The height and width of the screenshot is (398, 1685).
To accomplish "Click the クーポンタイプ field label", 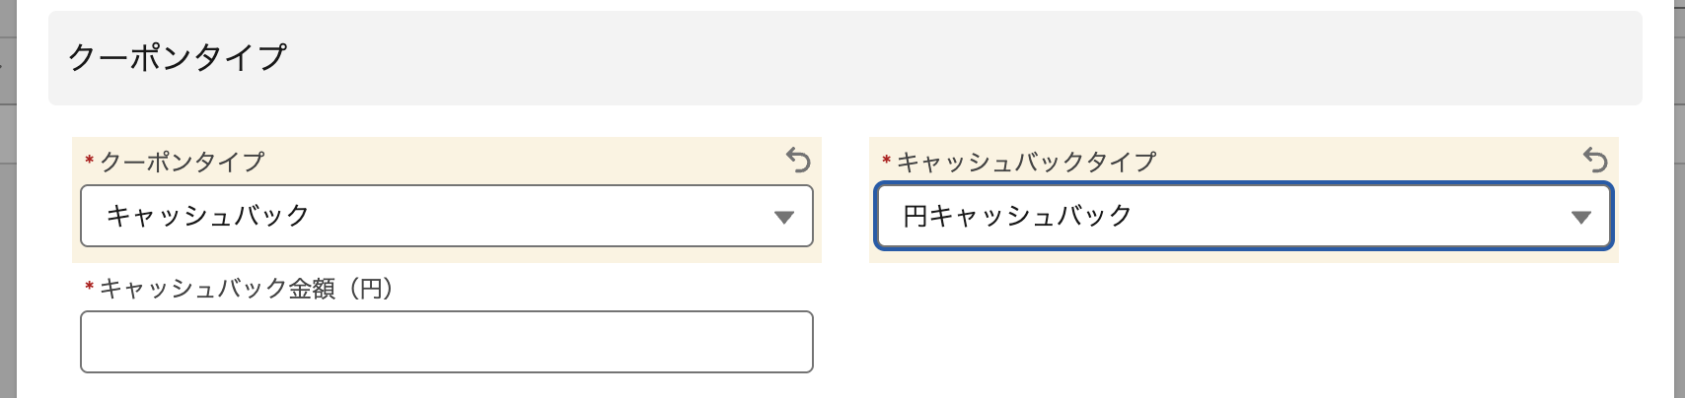I will point(183,162).
